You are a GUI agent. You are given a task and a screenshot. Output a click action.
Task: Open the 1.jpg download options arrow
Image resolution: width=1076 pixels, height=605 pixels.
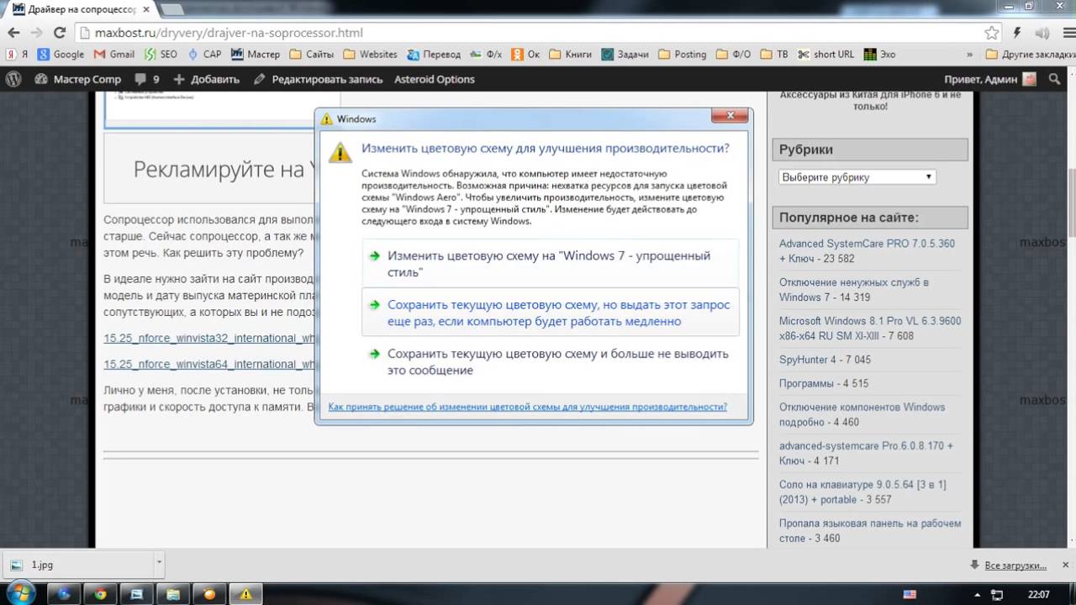click(159, 565)
